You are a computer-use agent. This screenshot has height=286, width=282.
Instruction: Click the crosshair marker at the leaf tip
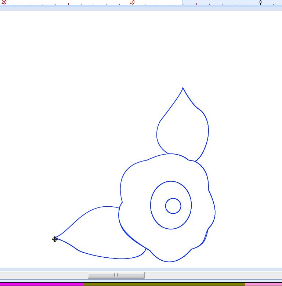point(55,239)
